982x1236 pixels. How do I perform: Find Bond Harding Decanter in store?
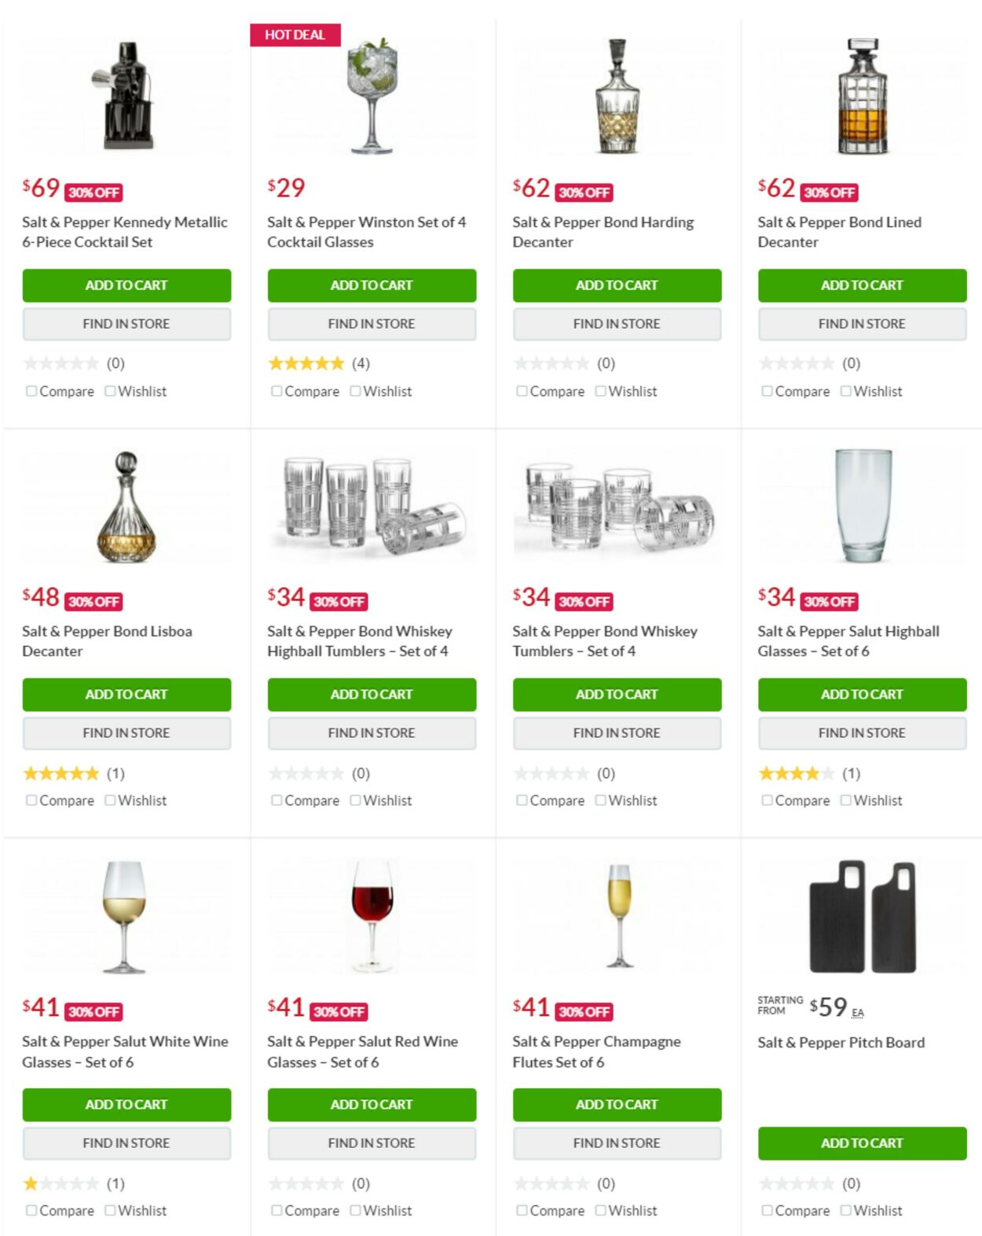click(617, 323)
